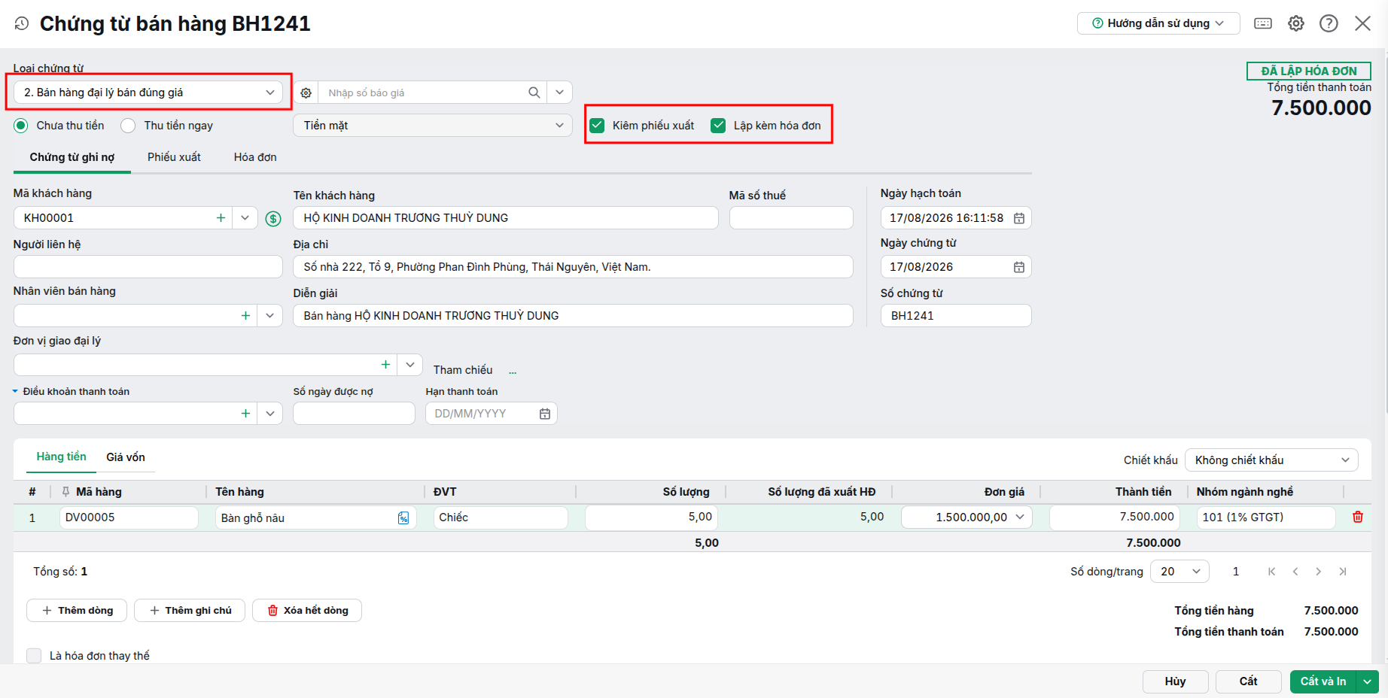Viewport: 1388px width, 698px height.
Task: Click Số chứng từ field BH1241
Action: tap(956, 316)
